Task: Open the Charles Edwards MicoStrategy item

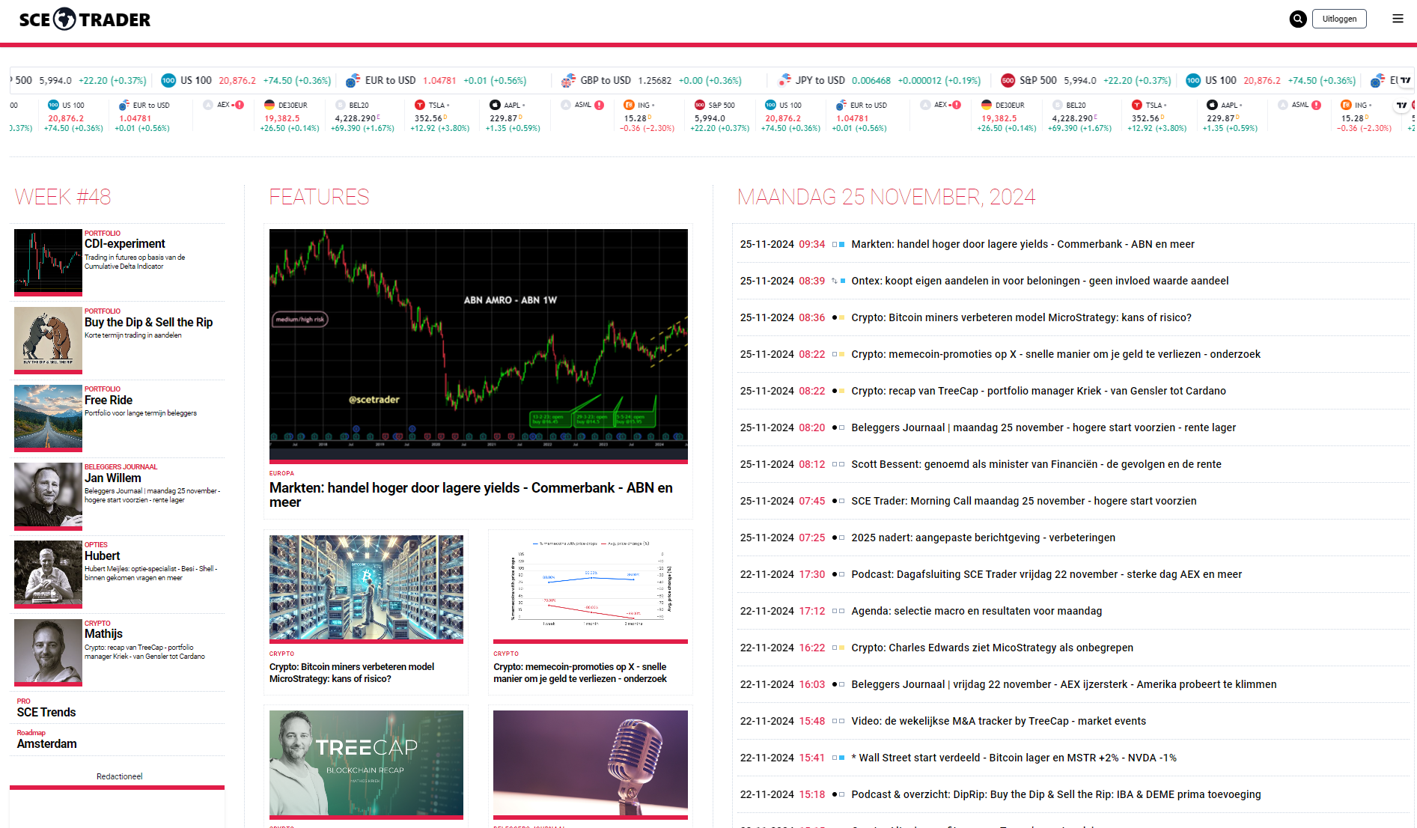Action: coord(992,648)
